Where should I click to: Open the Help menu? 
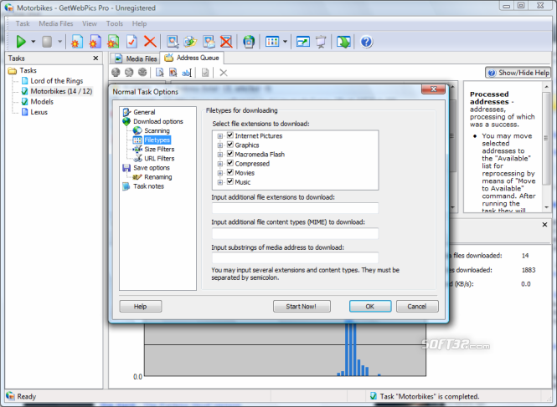click(139, 23)
